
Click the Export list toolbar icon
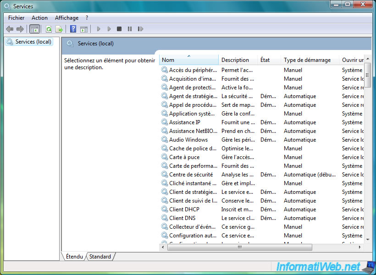pos(59,29)
